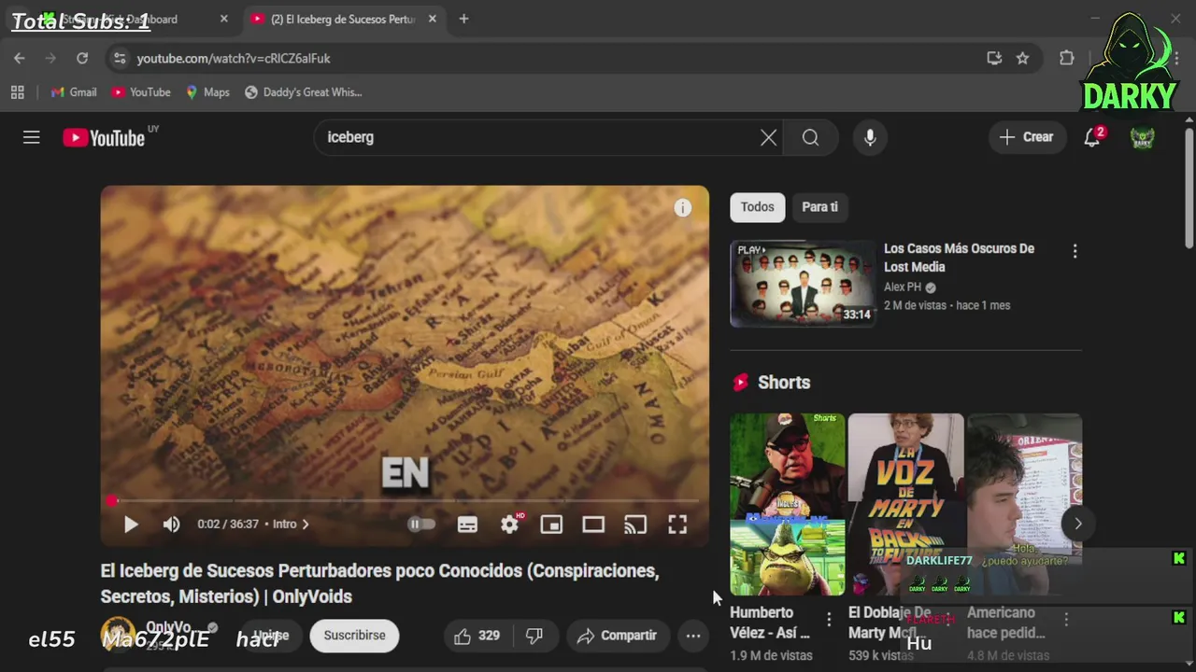The height and width of the screenshot is (672, 1196).
Task: Go back in browser
Action: click(x=20, y=58)
